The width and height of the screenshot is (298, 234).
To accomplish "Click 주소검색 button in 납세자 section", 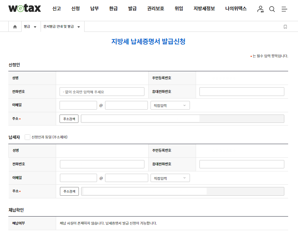I will (69, 191).
